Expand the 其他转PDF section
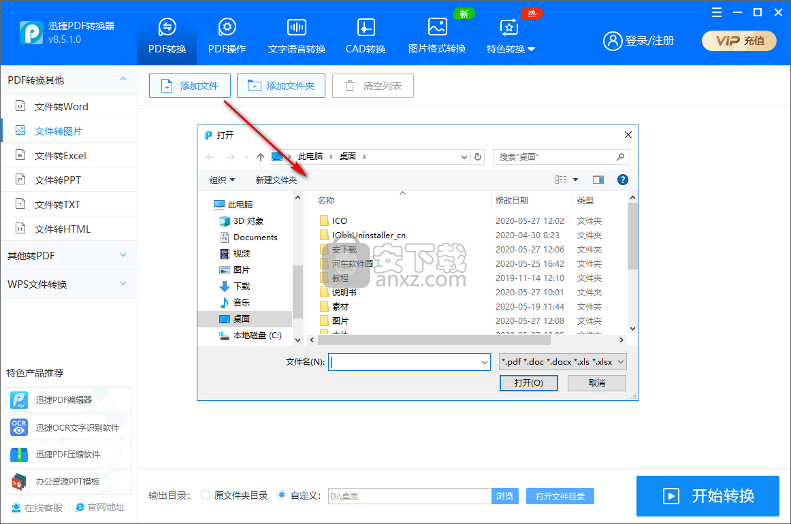791x524 pixels. (x=69, y=256)
